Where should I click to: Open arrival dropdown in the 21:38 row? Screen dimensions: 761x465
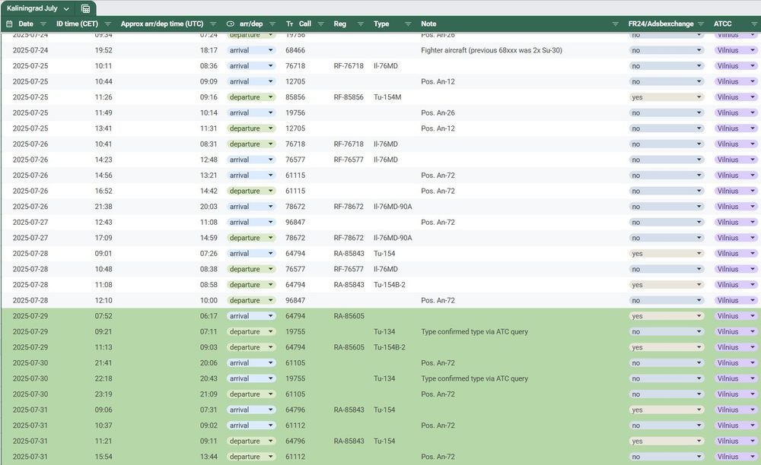point(251,207)
